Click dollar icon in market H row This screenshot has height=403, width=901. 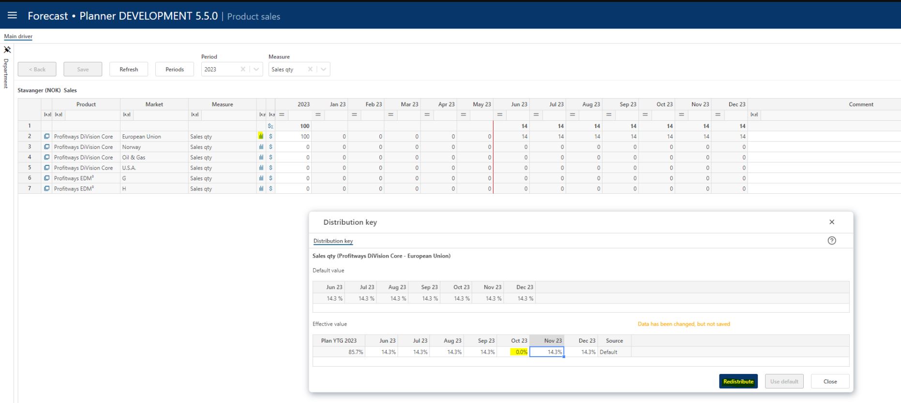click(270, 188)
